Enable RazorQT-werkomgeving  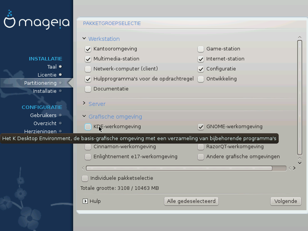point(201,147)
